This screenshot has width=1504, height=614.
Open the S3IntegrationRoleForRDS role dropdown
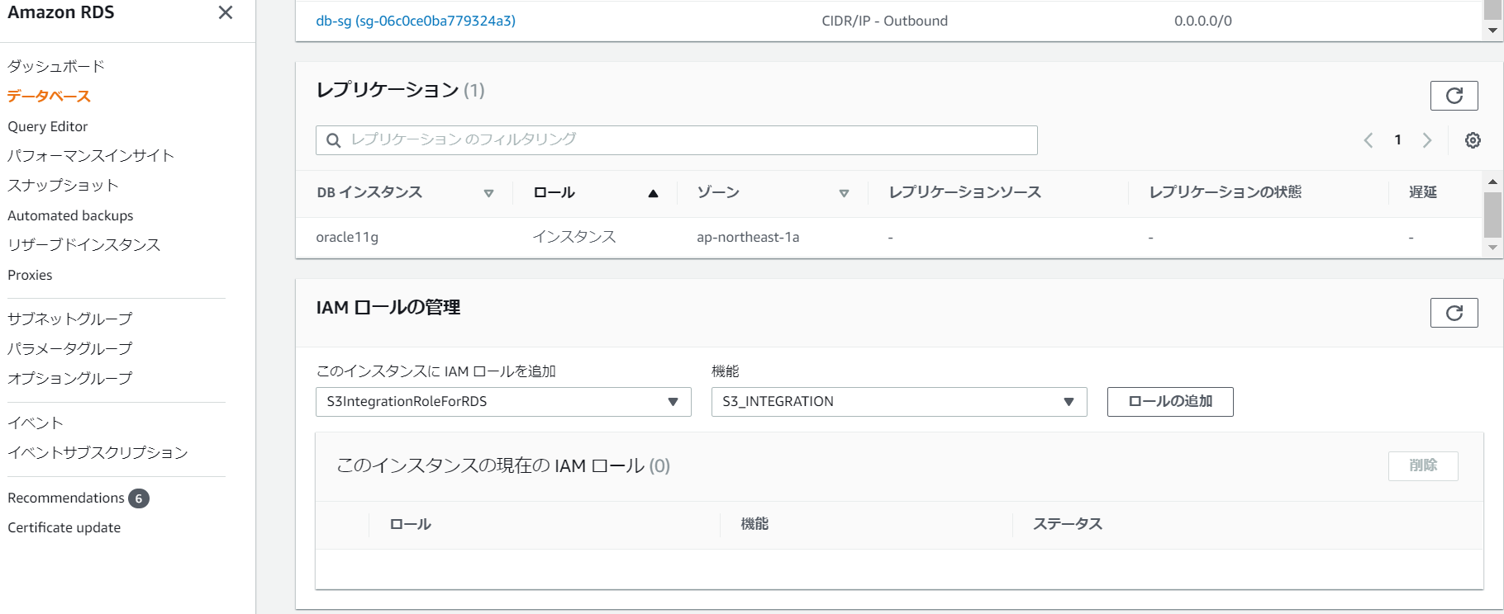(503, 402)
